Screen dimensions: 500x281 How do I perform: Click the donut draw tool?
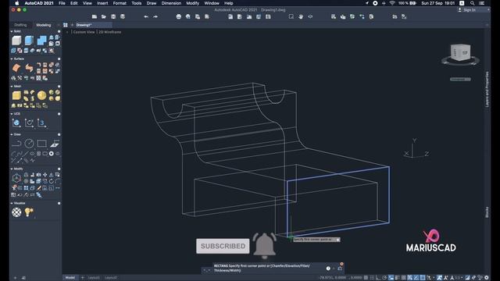[x=51, y=154]
